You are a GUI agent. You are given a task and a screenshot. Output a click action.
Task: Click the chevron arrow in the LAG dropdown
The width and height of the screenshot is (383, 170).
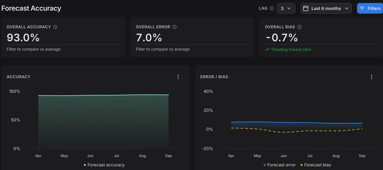pos(289,8)
